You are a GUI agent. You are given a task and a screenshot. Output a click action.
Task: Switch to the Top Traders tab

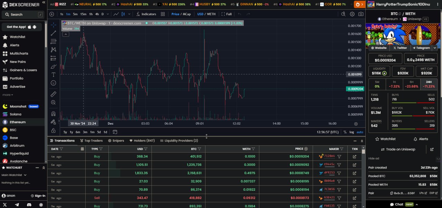point(91,141)
